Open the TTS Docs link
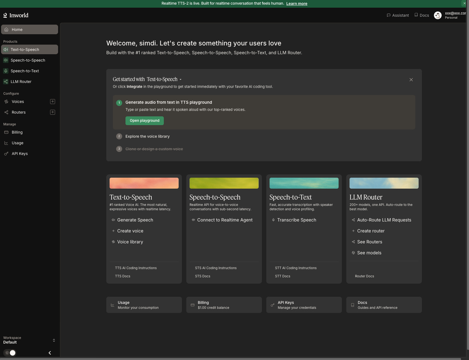 (123, 276)
